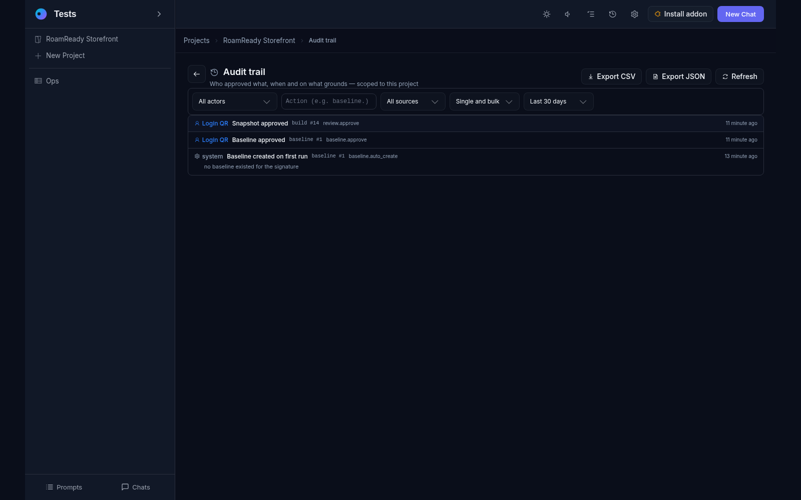Screen dimensions: 801x500
Task: Click the Audit trail heading clock icon
Action: tap(214, 72)
